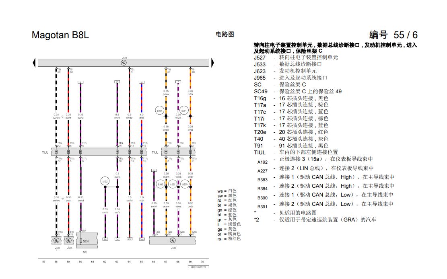Select legend row B384 CAN High connection 2

[326, 187]
